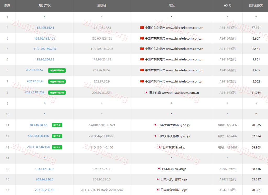The width and height of the screenshot is (268, 195).
Task: Click the Japan flag in hop 8 row
Action: point(146,93)
